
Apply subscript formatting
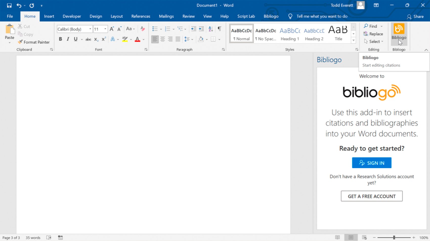point(96,39)
